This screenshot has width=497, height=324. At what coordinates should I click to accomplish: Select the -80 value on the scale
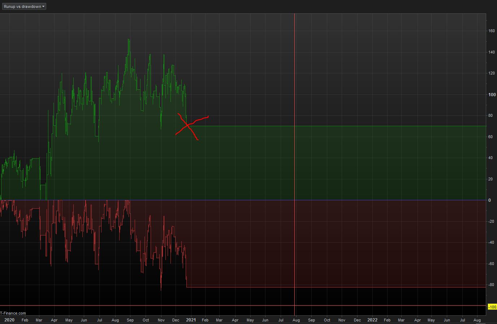pyautogui.click(x=491, y=285)
